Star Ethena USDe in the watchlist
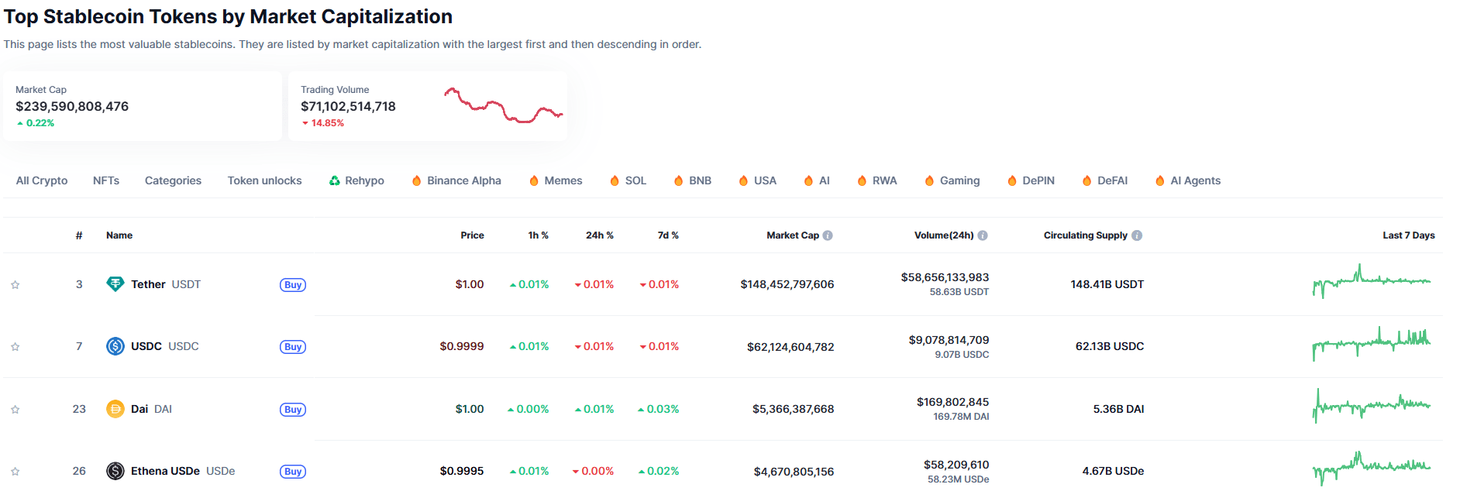The height and width of the screenshot is (498, 1460). coord(15,472)
